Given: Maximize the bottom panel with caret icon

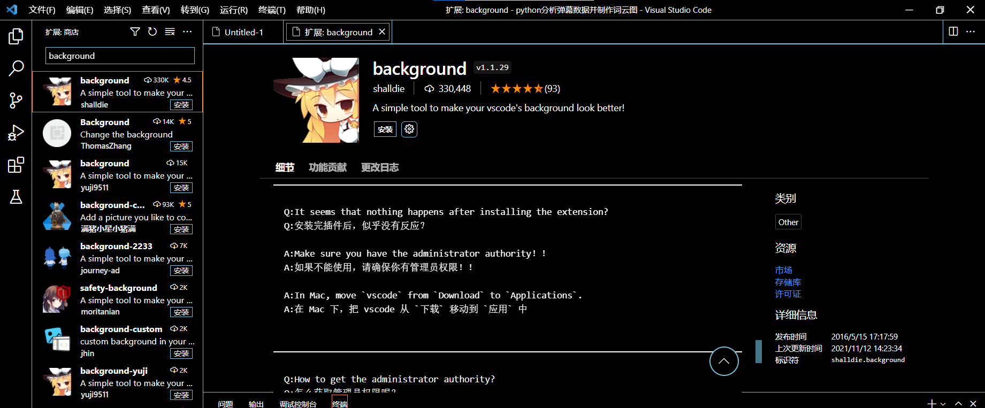Looking at the screenshot, I should [x=958, y=404].
